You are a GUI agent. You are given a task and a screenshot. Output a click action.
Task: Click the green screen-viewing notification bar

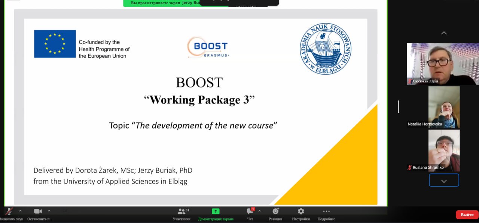pyautogui.click(x=161, y=3)
